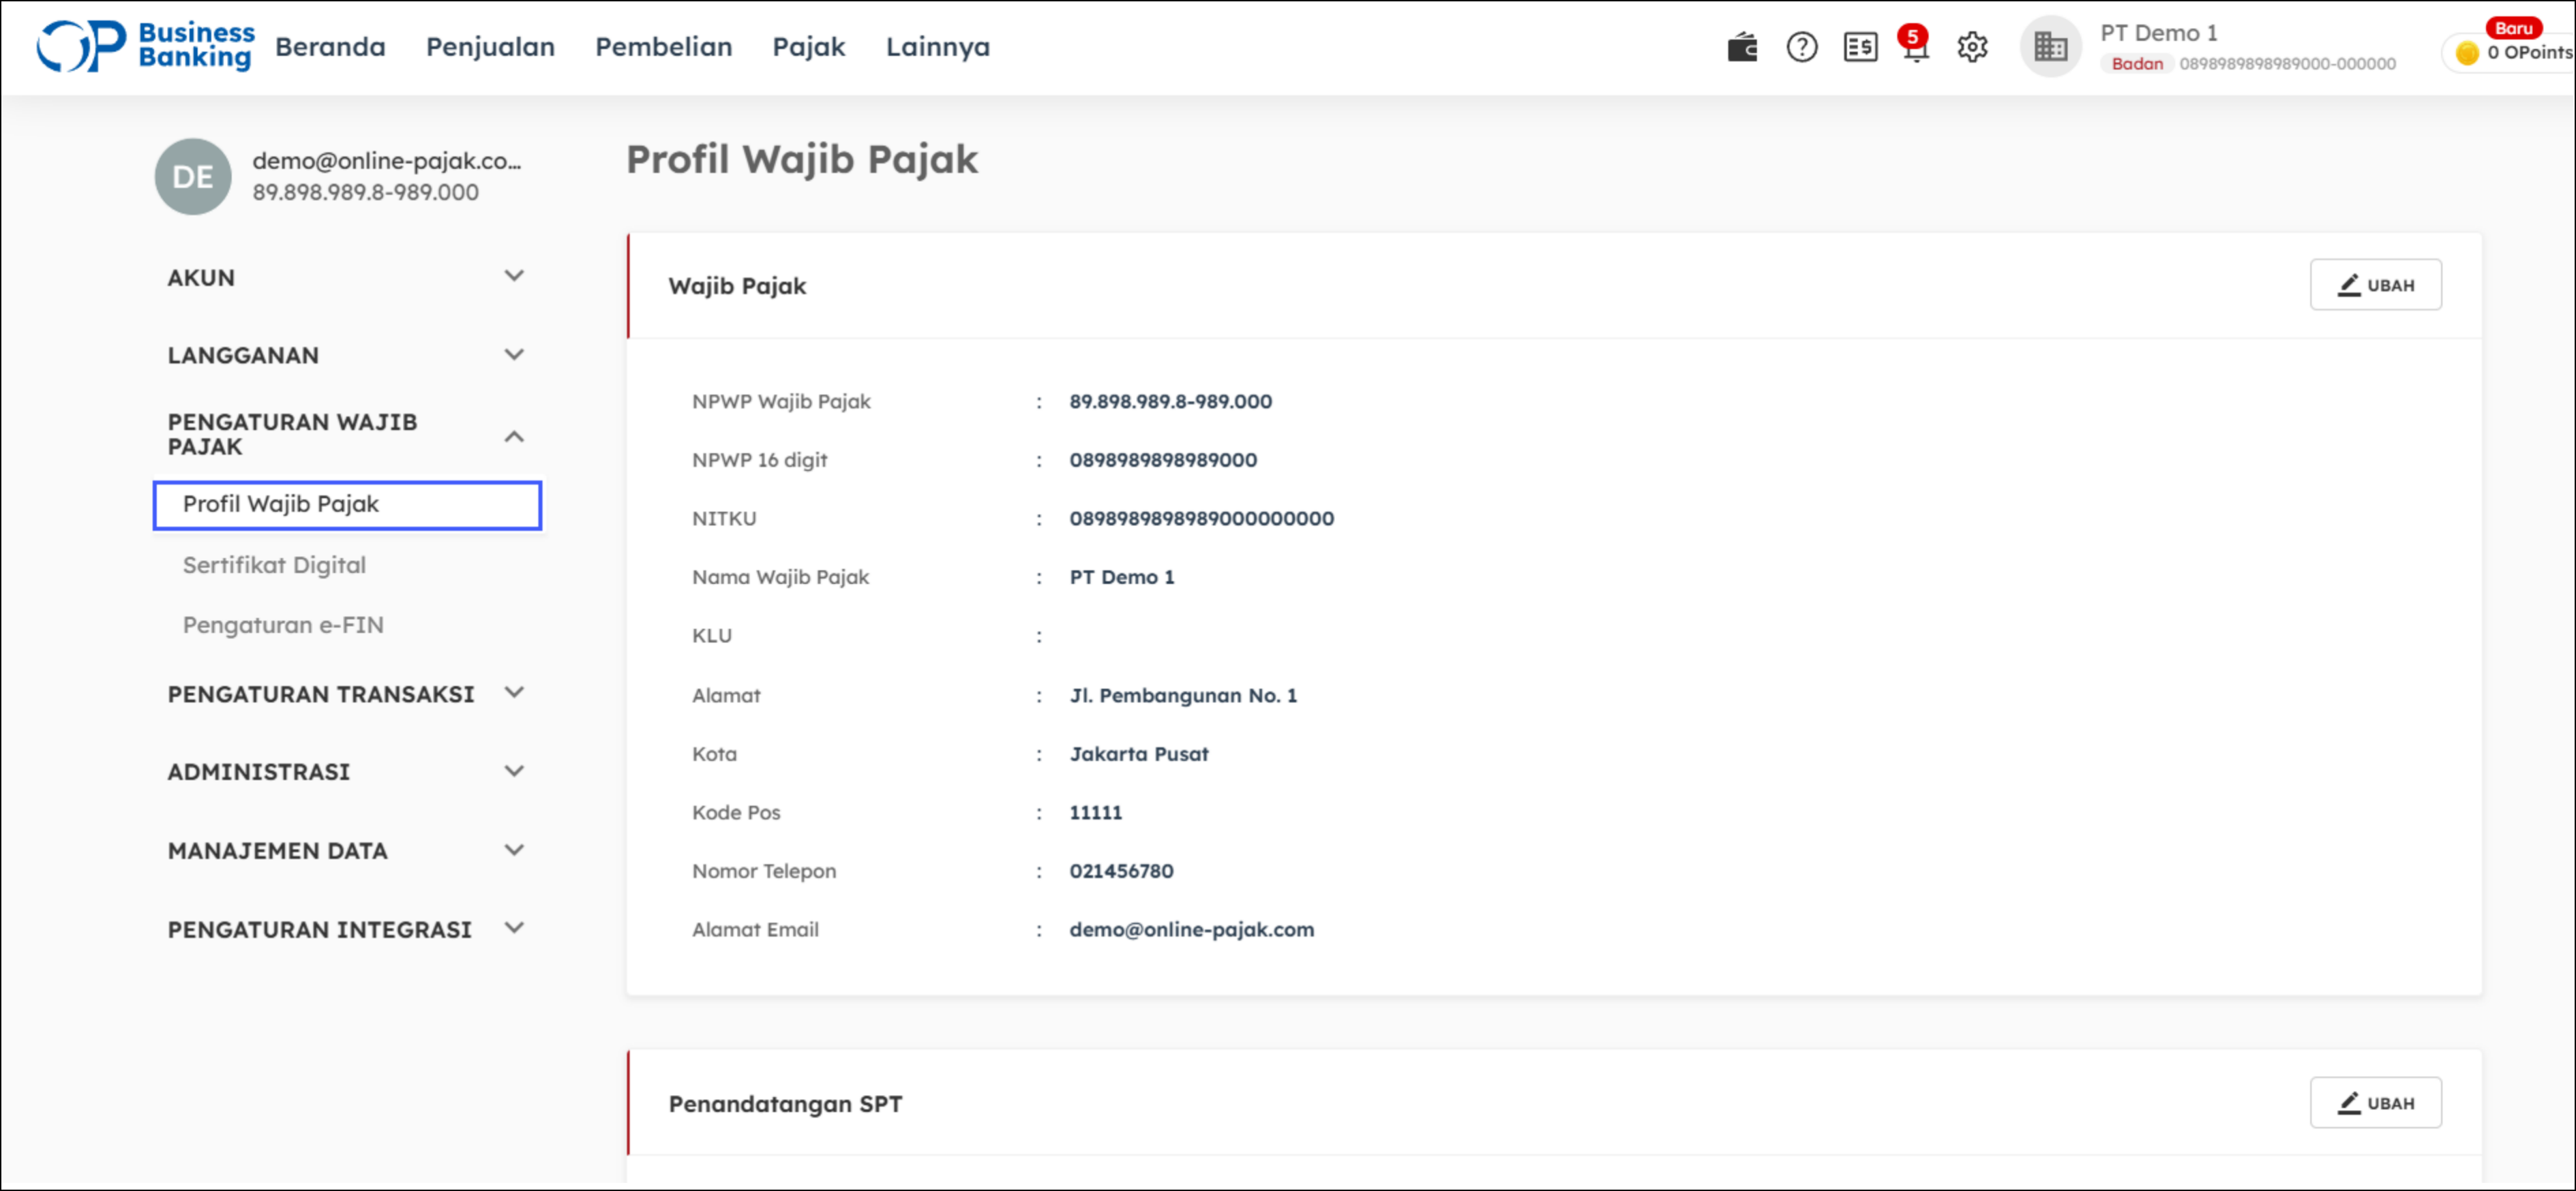Click the help question mark icon
2576x1191 pixels.
pos(1801,47)
